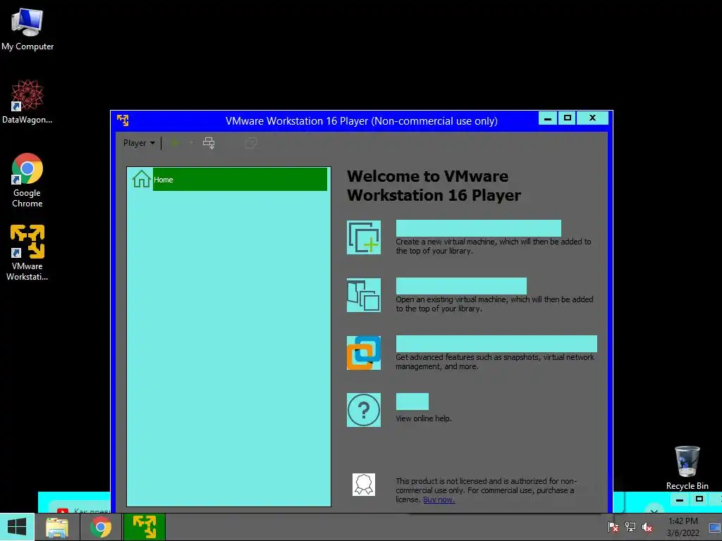Click the network tray icon
722x541 pixels.
[630, 527]
